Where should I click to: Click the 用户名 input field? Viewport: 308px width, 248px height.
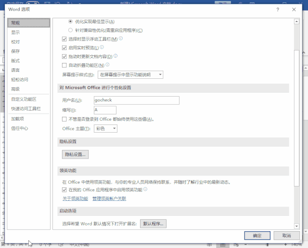[x=137, y=100]
